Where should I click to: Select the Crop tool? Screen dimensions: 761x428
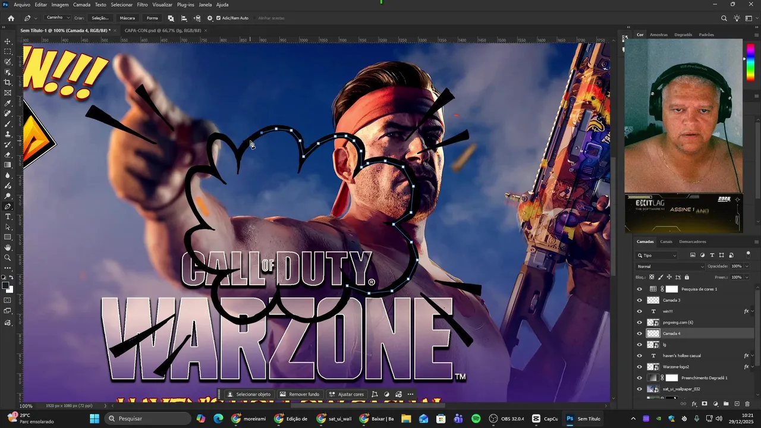(8, 83)
